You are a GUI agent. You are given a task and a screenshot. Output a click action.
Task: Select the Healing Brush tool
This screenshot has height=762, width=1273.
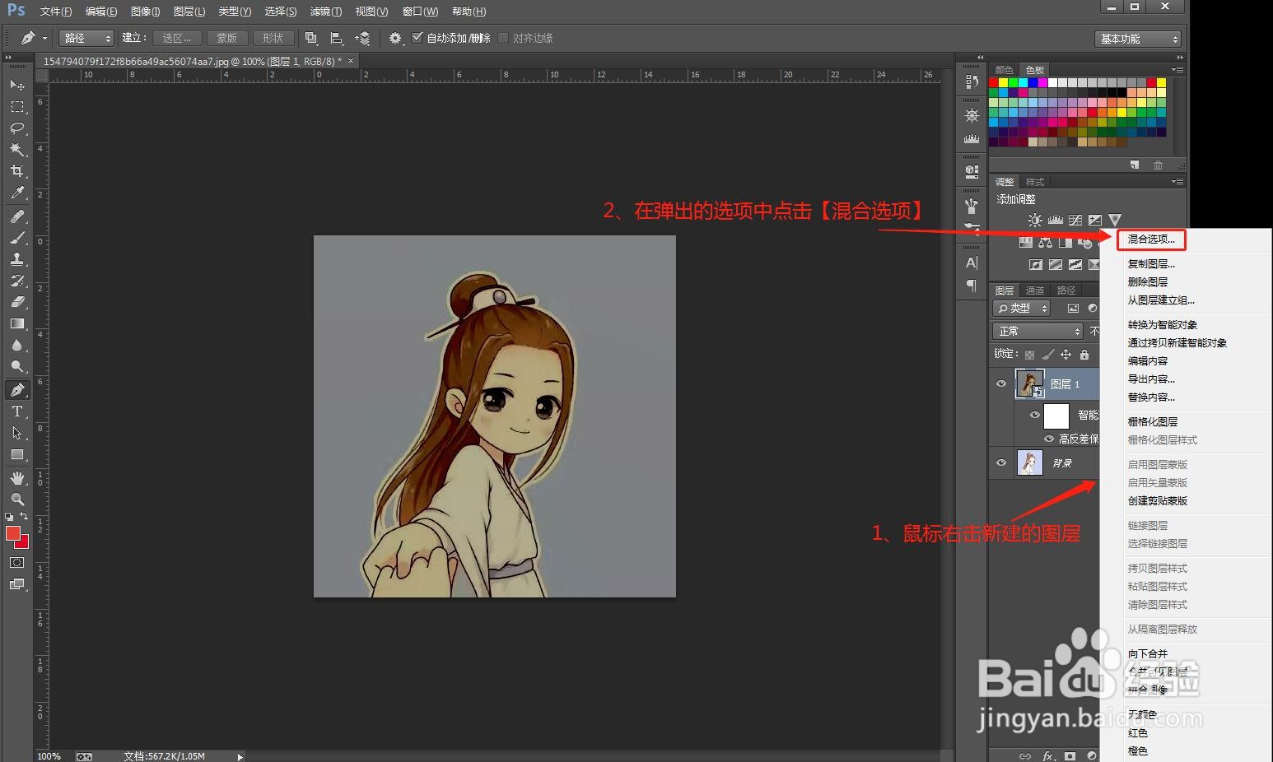tap(16, 216)
